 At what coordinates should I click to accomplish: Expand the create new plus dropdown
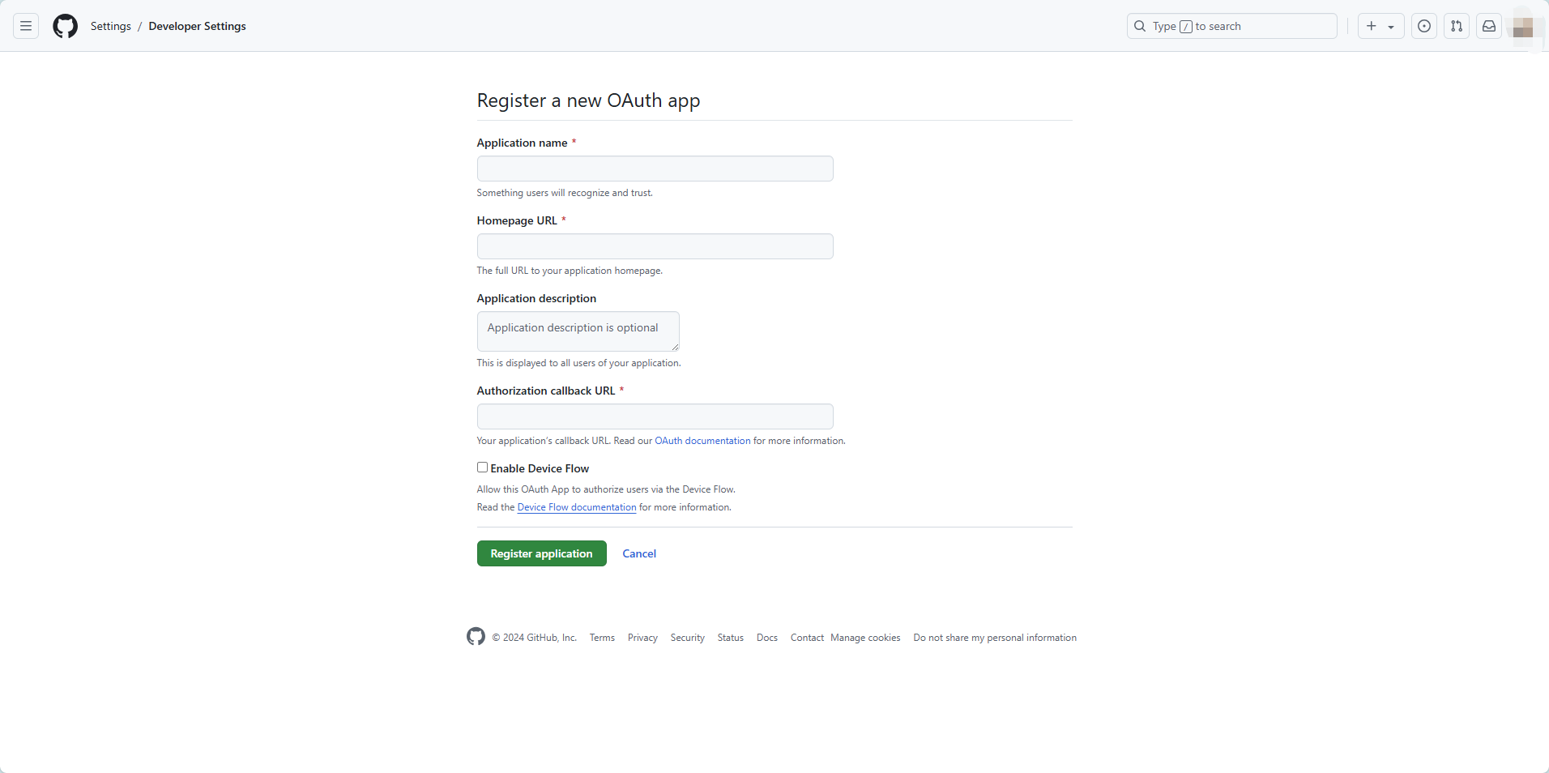(1380, 26)
